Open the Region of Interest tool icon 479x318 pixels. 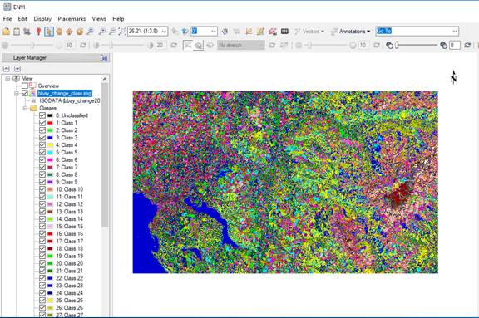249,31
